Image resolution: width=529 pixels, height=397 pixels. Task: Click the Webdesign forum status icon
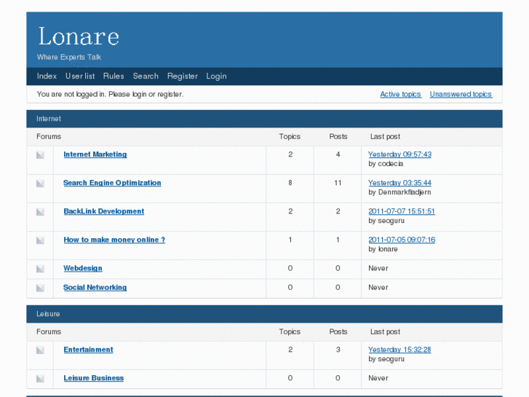(x=40, y=269)
